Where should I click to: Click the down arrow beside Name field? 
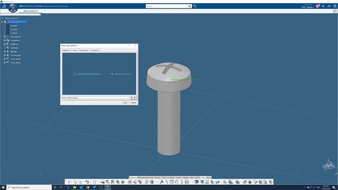click(135, 98)
